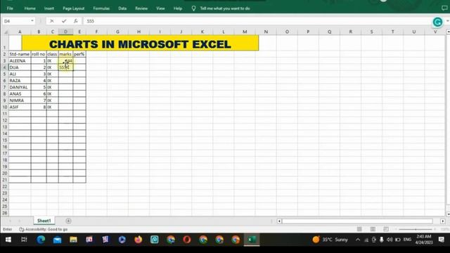
Task: Open the Help ribbon tab
Action: [x=178, y=8]
